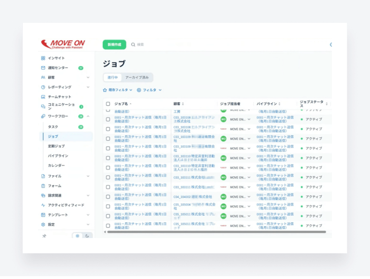
Task: Click the 顧客 people icon
Action: tap(43, 78)
